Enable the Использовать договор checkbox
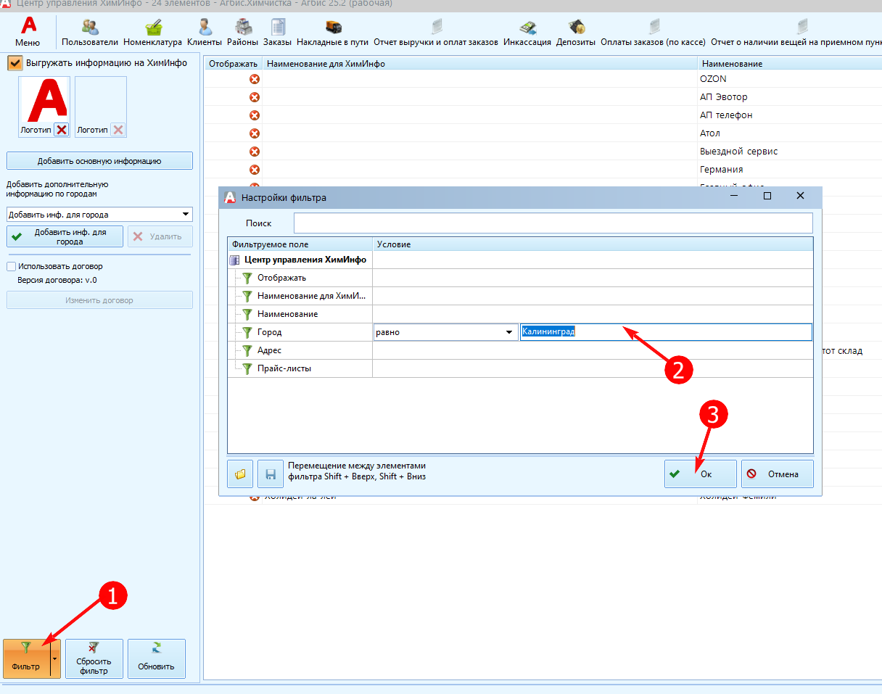882x694 pixels. pos(11,266)
